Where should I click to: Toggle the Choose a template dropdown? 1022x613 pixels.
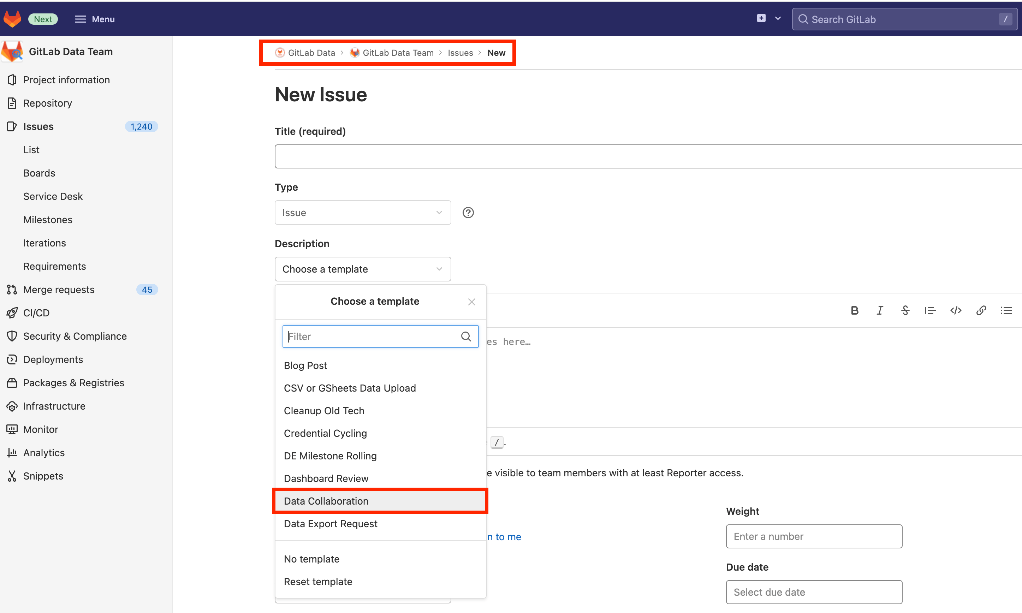click(362, 269)
